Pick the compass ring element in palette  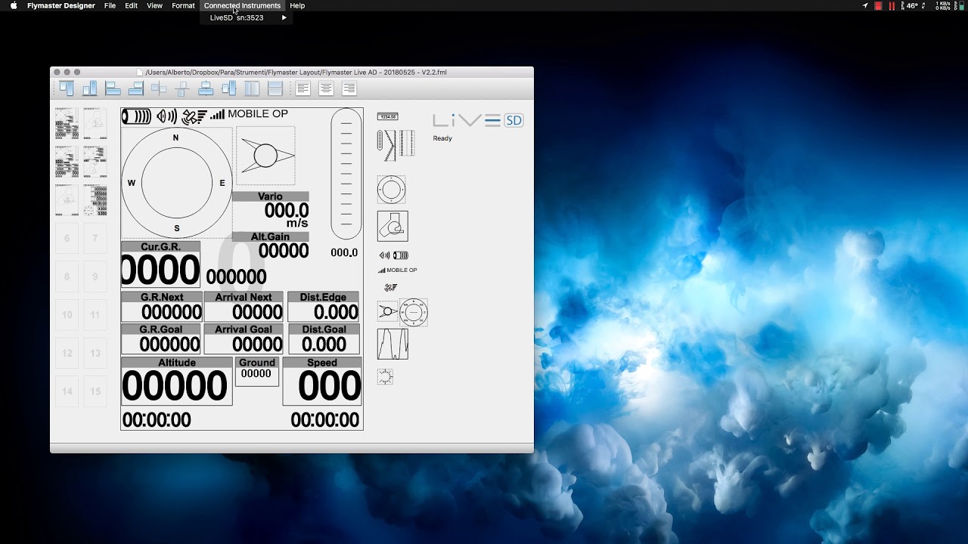392,190
